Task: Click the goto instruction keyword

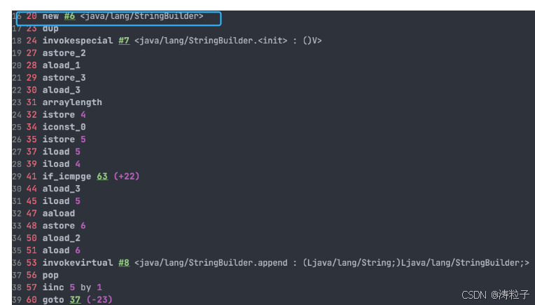Action: (53, 299)
